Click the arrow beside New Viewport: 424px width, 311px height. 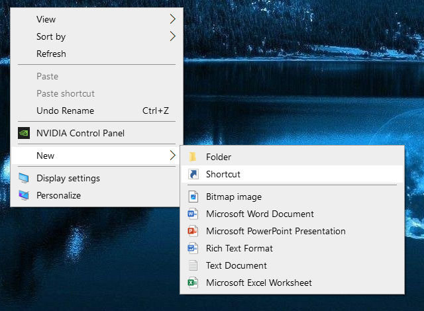pos(173,155)
